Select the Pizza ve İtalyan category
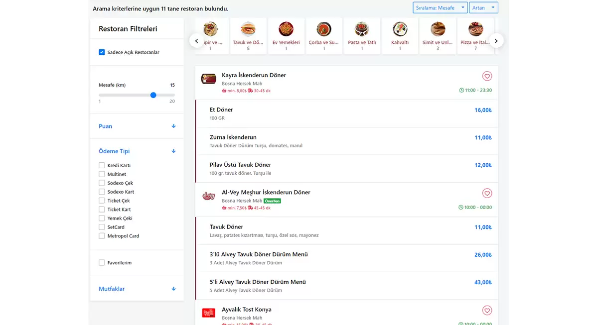This screenshot has width=598, height=325. [x=475, y=36]
